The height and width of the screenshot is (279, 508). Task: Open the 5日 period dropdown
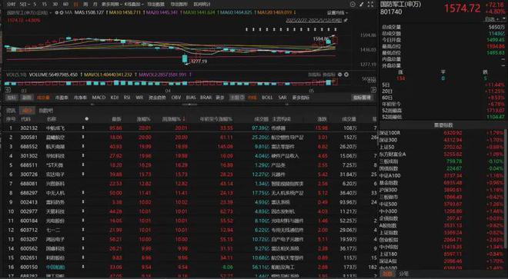(25, 4)
